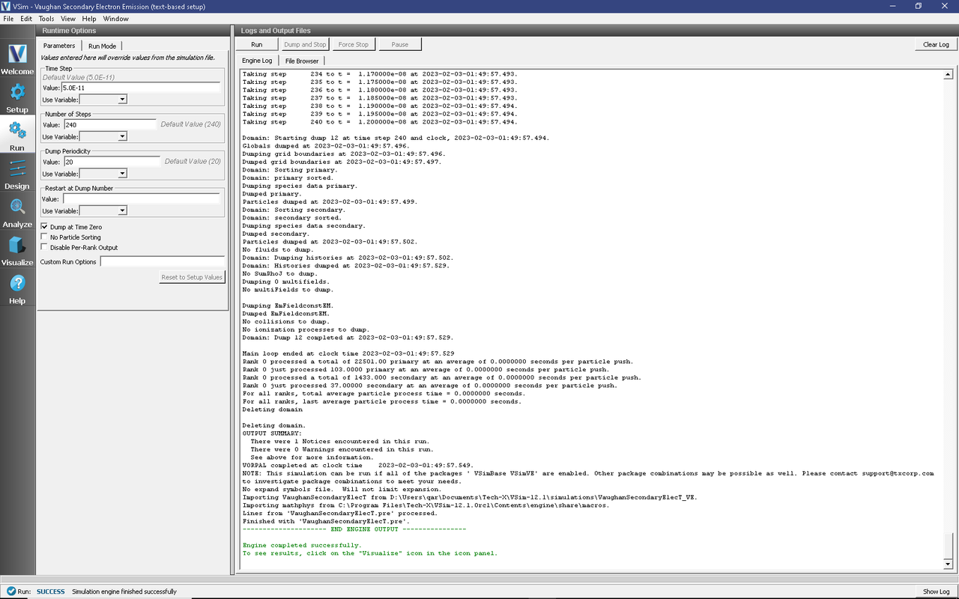Click the success checkmark icon in status bar
959x599 pixels.
[10, 592]
